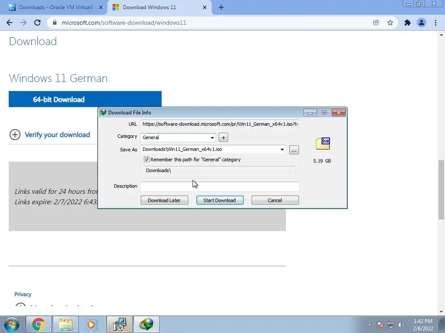Click the Description text field
Image resolution: width=445 pixels, height=333 pixels.
(x=219, y=186)
